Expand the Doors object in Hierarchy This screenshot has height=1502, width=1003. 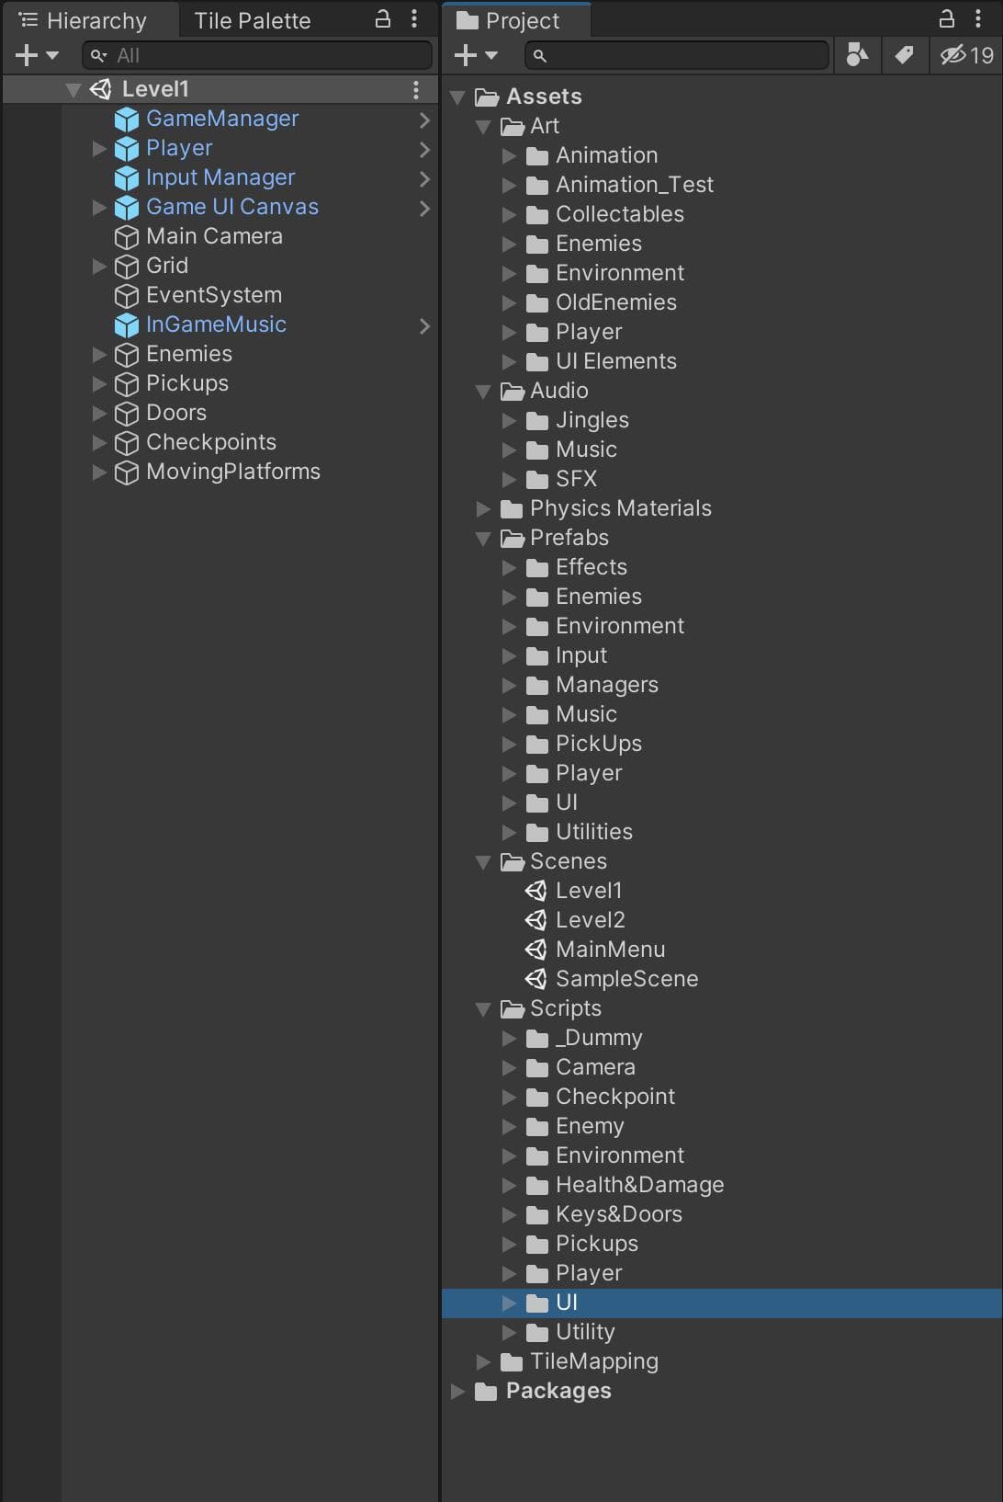click(x=99, y=414)
